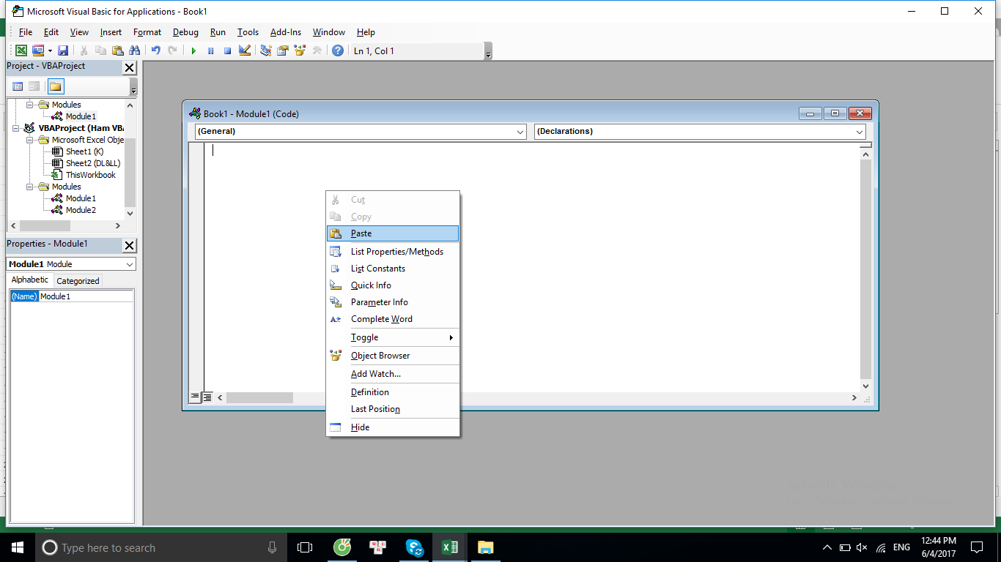Choose List Properties/Methods from context menu
This screenshot has width=1001, height=562.
click(393, 252)
